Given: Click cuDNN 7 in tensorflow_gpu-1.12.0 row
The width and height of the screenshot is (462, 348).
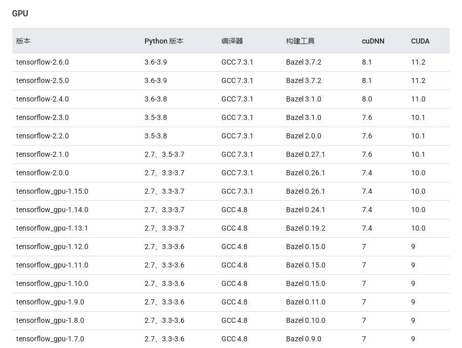Looking at the screenshot, I should point(364,247).
